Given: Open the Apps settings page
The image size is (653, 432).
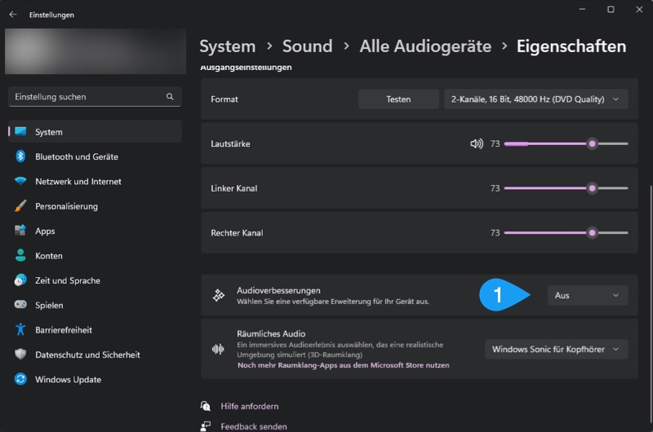Looking at the screenshot, I should (x=45, y=231).
